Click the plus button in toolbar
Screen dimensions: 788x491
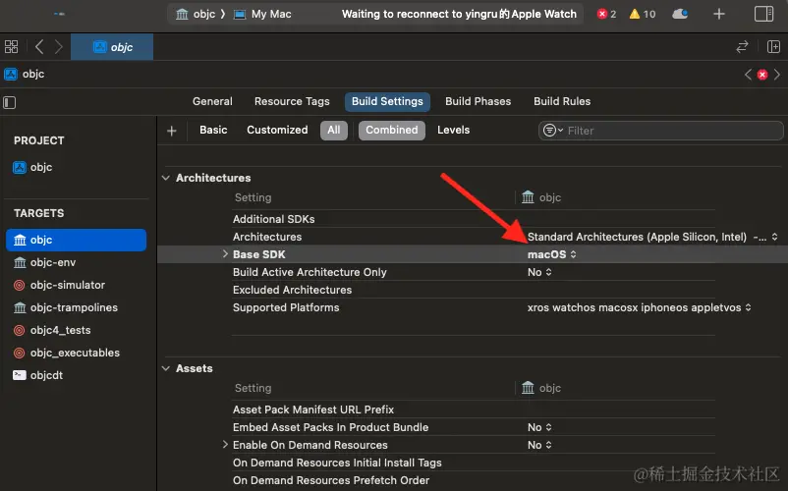719,14
